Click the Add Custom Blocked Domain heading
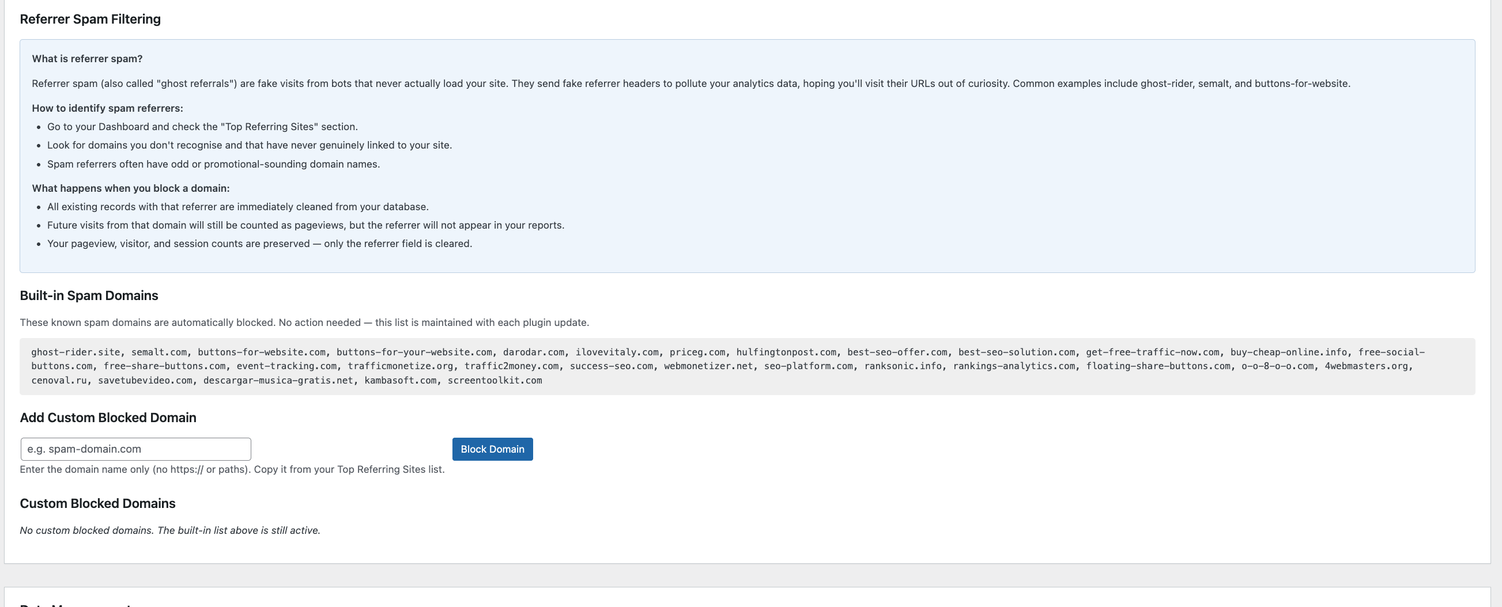Viewport: 1502px width, 607px height. (x=108, y=418)
